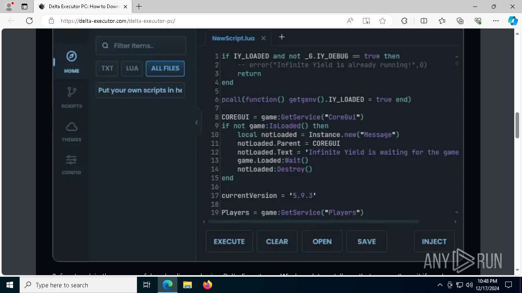View site information lock icon

[51, 21]
